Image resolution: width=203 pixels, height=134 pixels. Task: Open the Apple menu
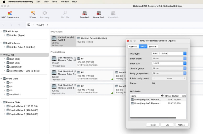(4, 2)
